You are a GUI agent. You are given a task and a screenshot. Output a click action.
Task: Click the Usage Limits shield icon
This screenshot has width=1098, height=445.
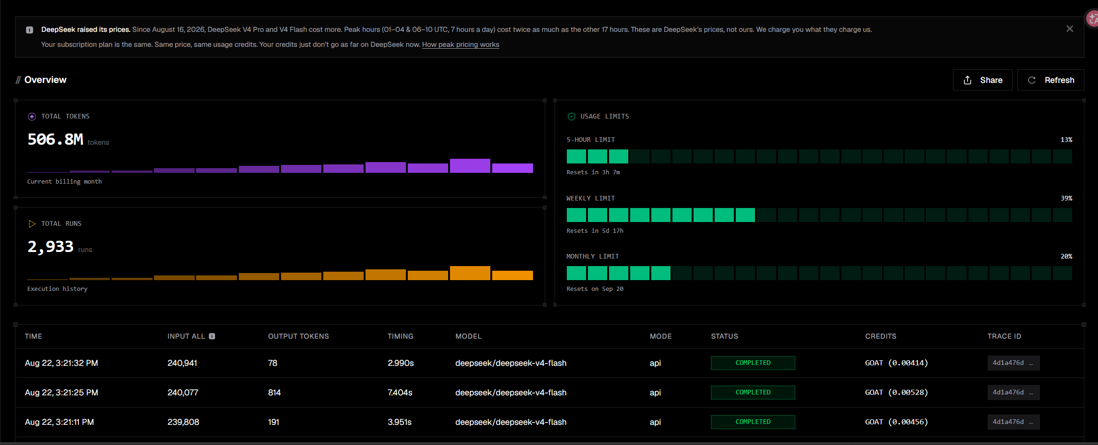pos(571,117)
